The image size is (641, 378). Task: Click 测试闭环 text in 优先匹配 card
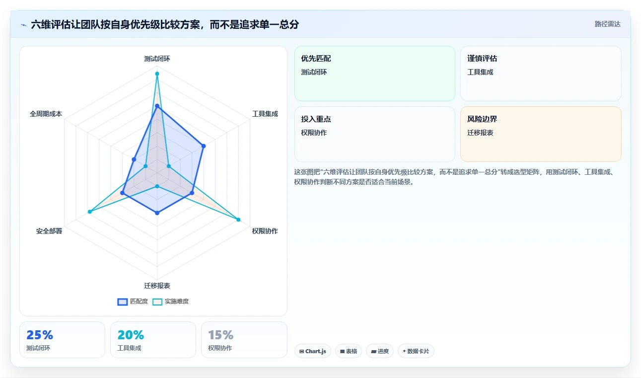pos(314,72)
